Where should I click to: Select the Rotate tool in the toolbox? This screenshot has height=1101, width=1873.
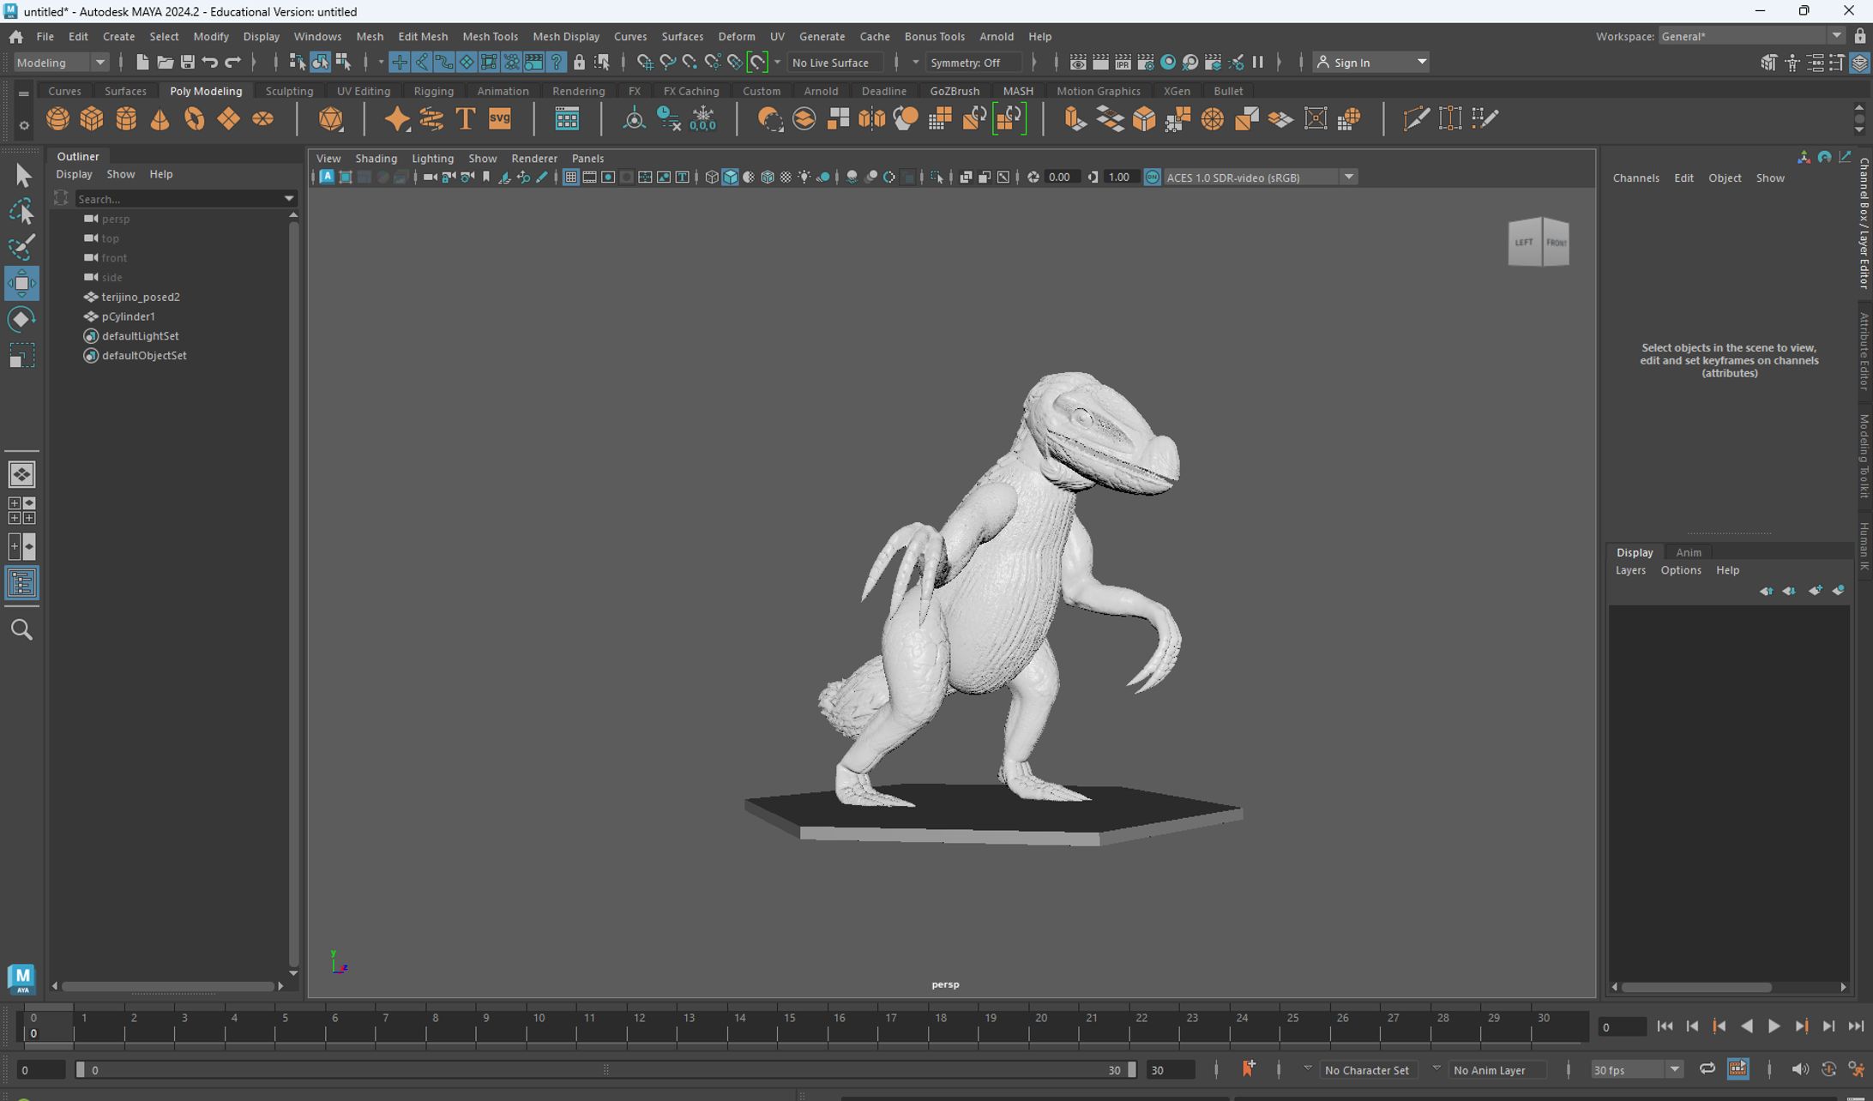(21, 319)
